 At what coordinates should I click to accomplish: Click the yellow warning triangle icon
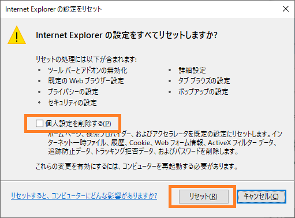(17, 35)
